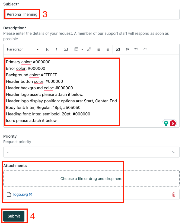
Task: Click the 'Background color: #FFFFFF' line
Action: tap(31, 75)
